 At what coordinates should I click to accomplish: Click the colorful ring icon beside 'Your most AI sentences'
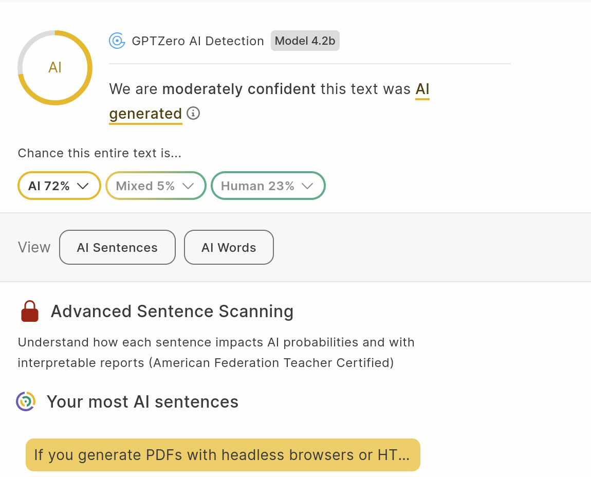point(26,401)
